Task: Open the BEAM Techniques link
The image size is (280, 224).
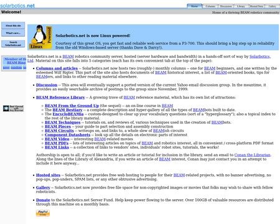Action: (x=62, y=122)
